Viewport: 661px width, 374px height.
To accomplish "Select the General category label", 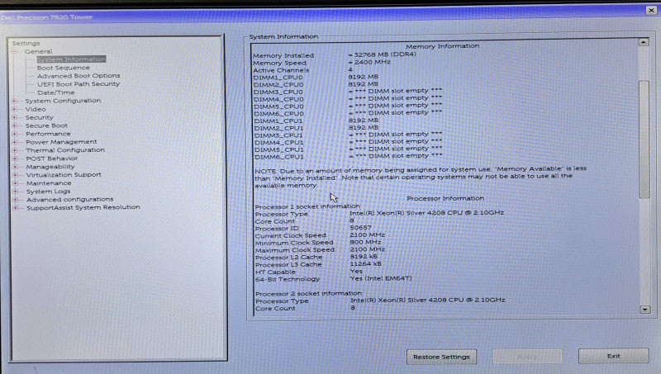I will point(38,51).
